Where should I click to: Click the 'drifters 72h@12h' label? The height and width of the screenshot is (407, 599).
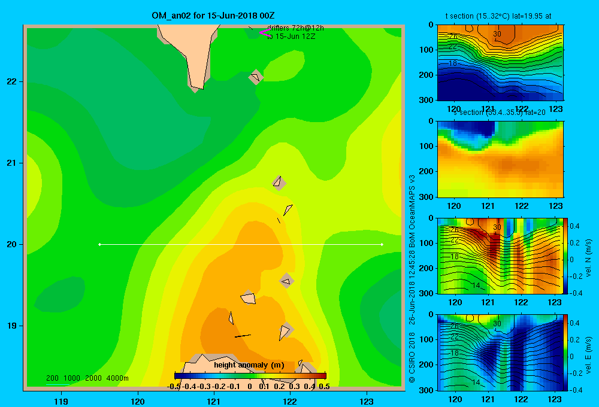pos(295,28)
